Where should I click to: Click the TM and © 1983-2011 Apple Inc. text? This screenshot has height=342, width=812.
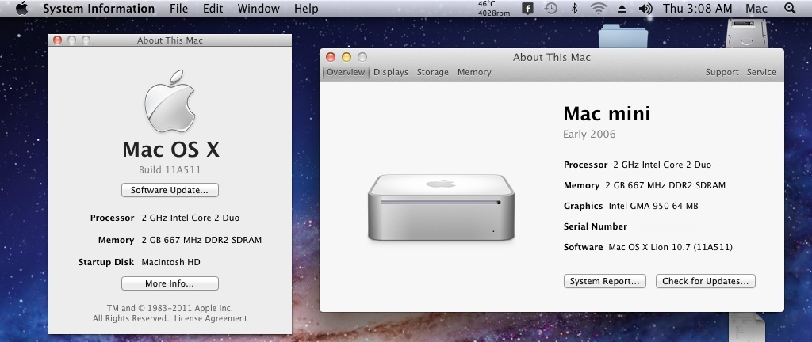click(170, 308)
